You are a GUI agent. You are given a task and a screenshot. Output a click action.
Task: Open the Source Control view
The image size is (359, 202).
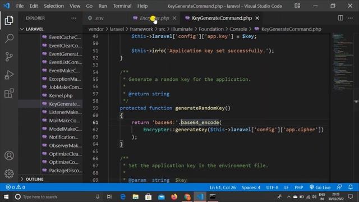pos(9,57)
